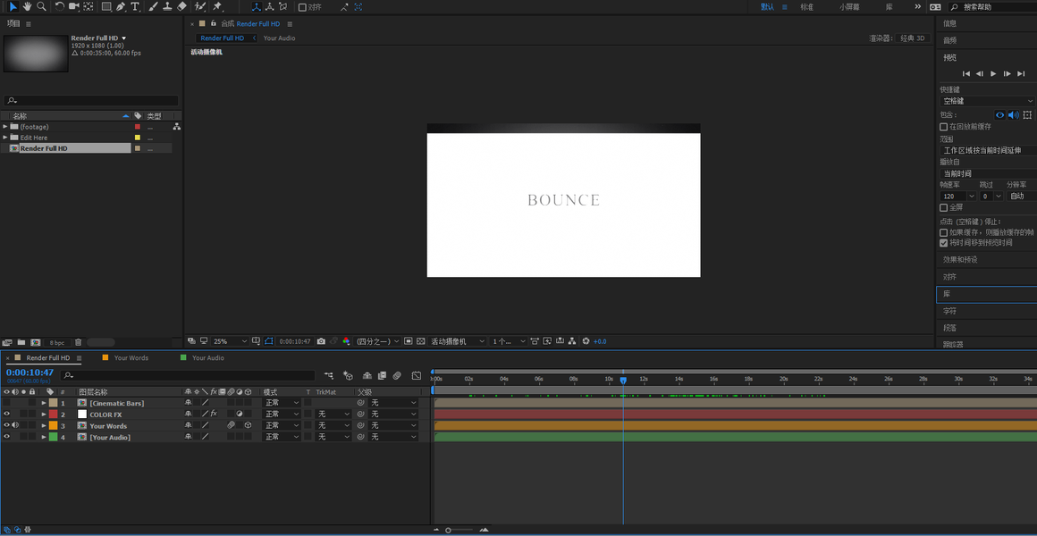The image size is (1037, 536).
Task: Click the Draft 3D icon in timeline
Action: pos(349,375)
